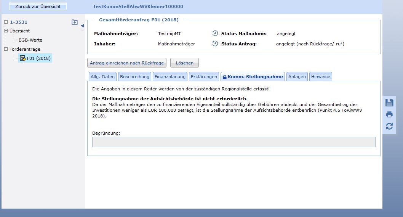Collapse sidebar with blue arrow icon
Screen dimensions: 403x217
(82, 26)
